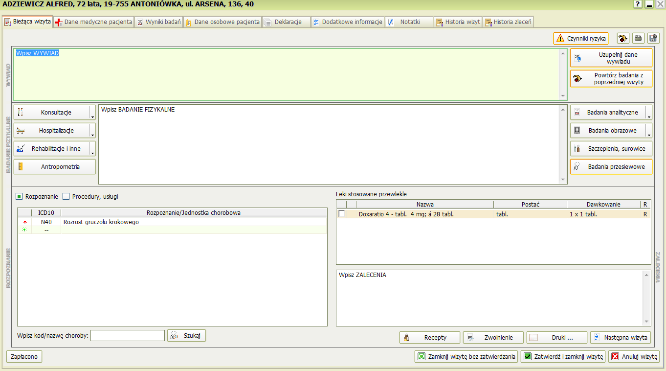Click Następna wizyta button

621,337
